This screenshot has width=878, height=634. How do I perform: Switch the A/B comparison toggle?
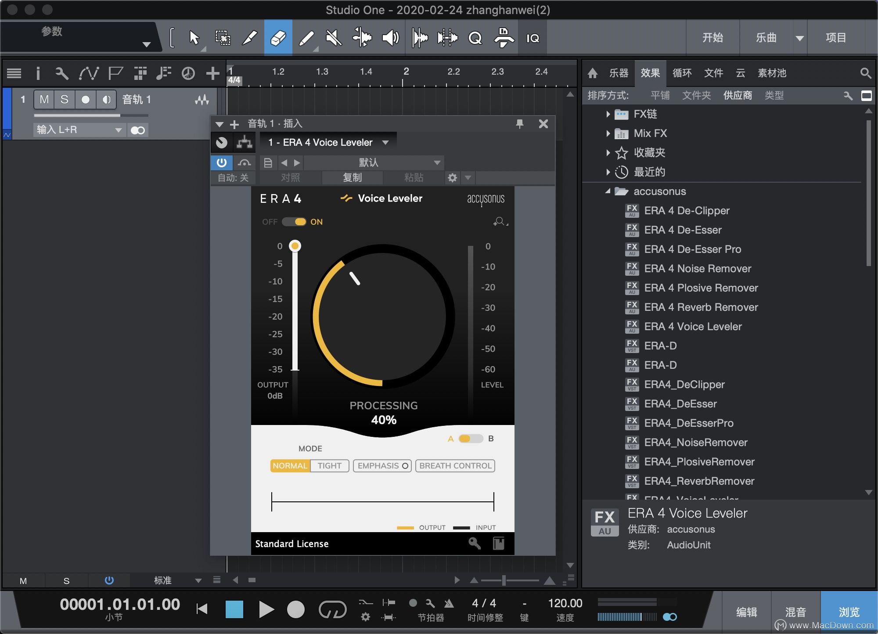click(470, 439)
